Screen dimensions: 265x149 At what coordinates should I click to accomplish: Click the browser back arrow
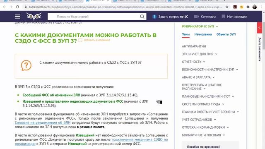pos(5,7)
